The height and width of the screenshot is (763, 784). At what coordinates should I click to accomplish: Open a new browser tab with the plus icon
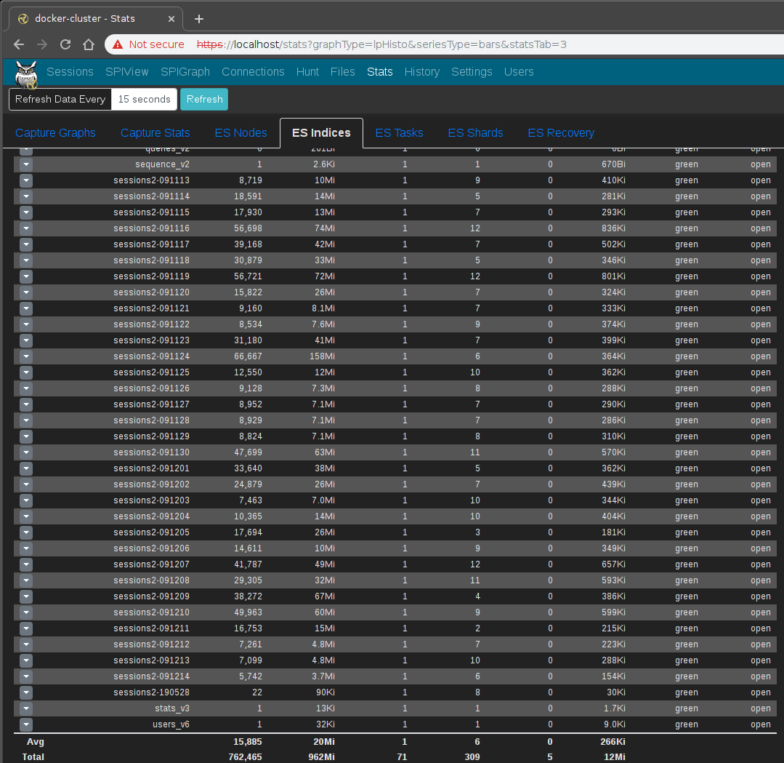[198, 18]
